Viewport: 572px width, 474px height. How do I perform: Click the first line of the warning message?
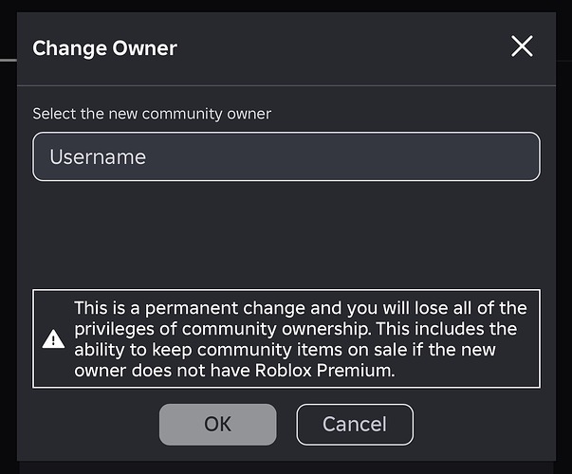[x=301, y=308]
